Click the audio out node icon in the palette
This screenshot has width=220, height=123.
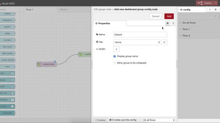coord(12,93)
